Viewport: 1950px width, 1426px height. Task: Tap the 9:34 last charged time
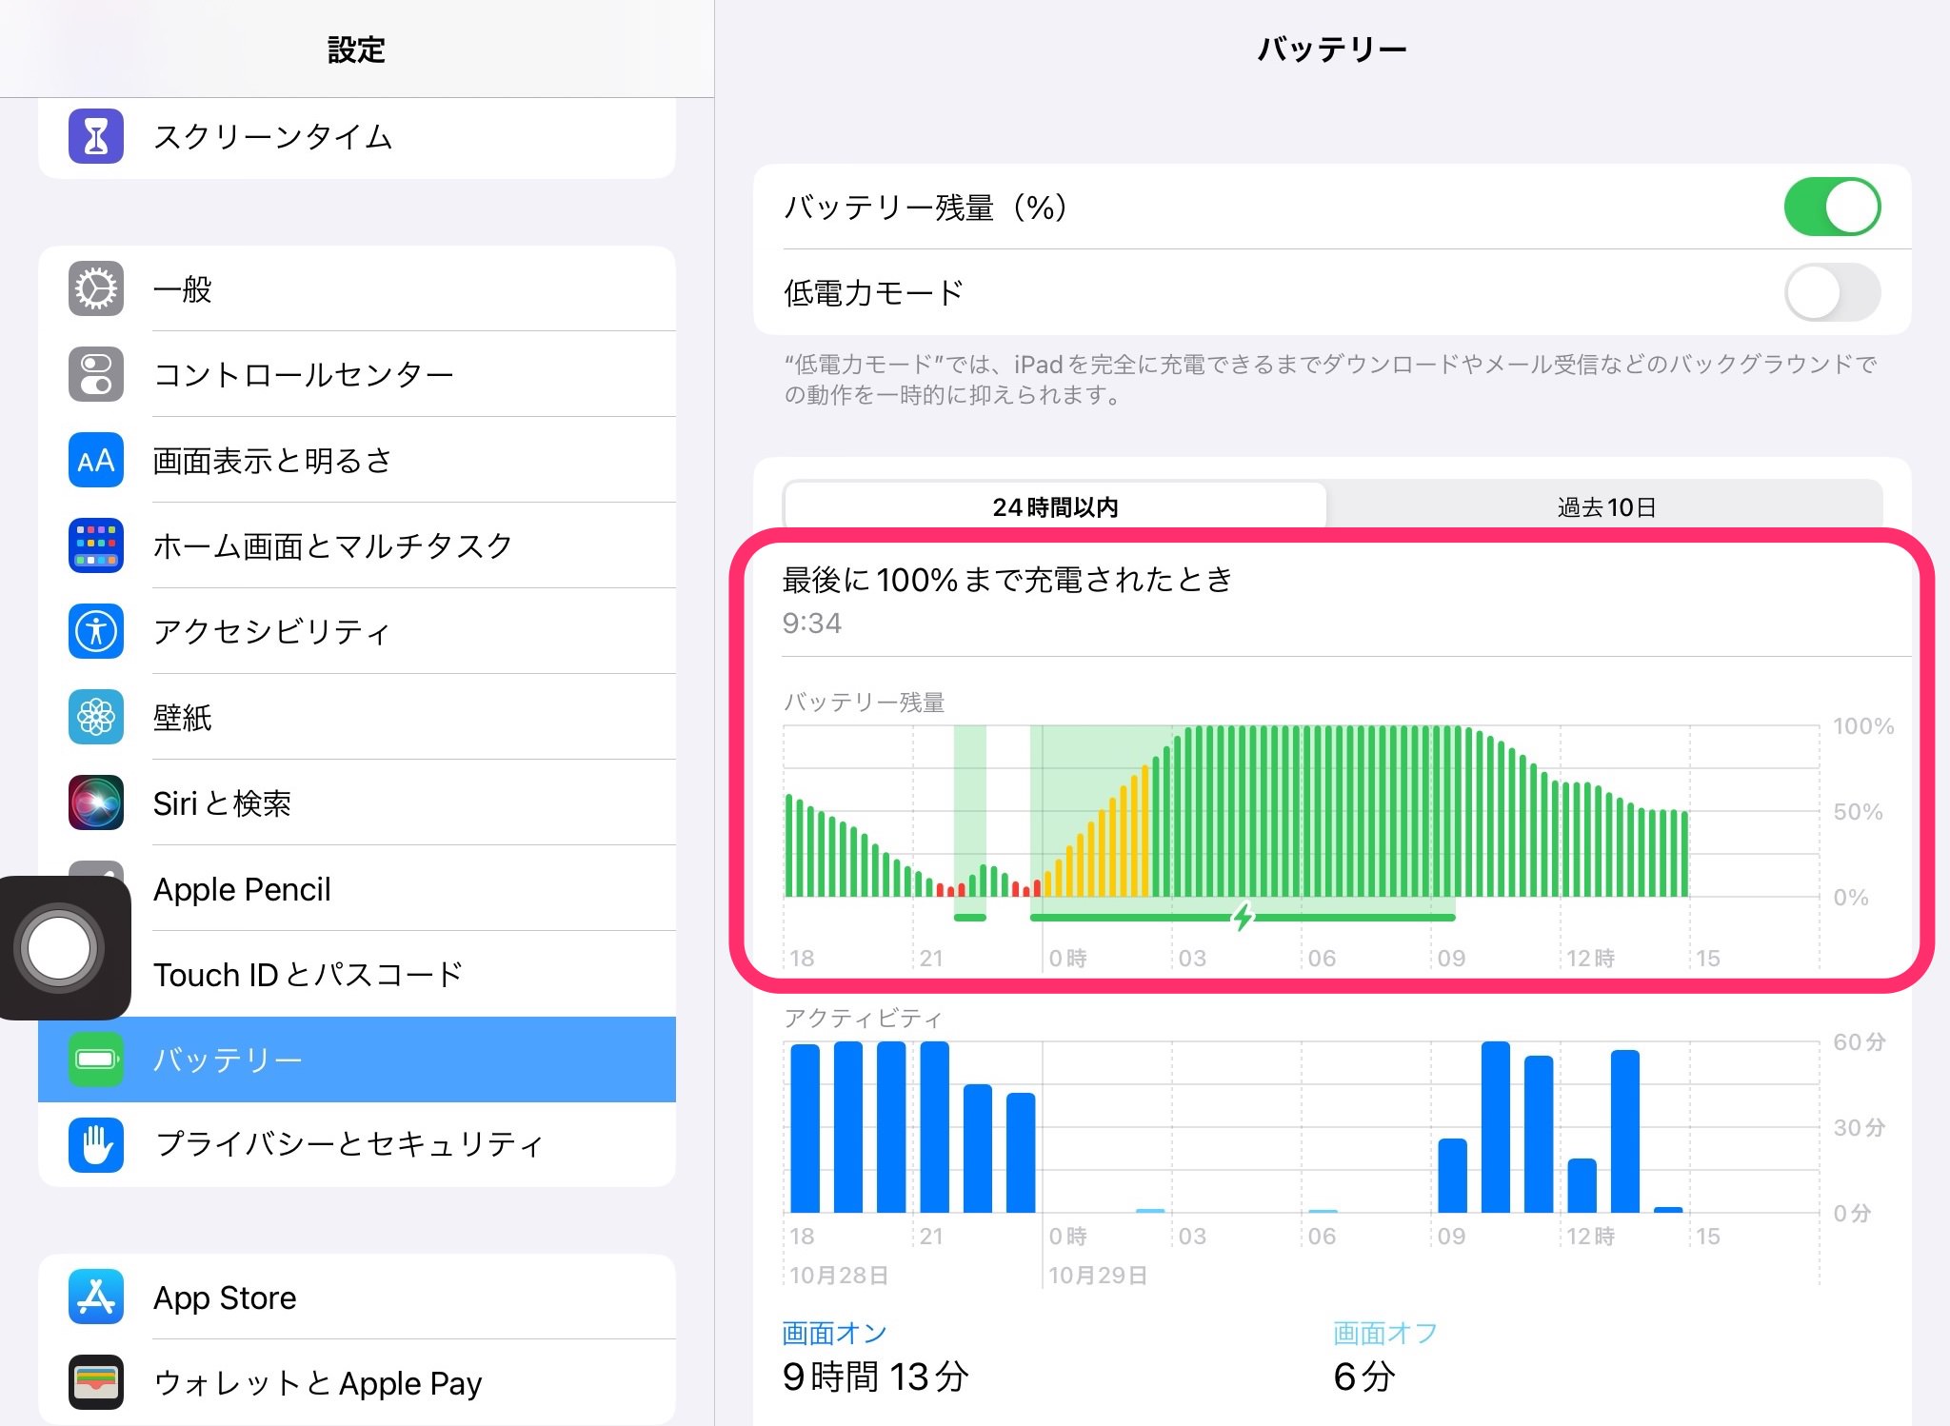[x=812, y=624]
